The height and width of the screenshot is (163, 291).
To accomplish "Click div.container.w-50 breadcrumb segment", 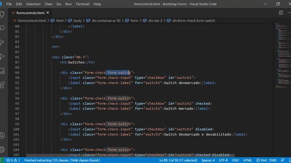I will pos(106,20).
